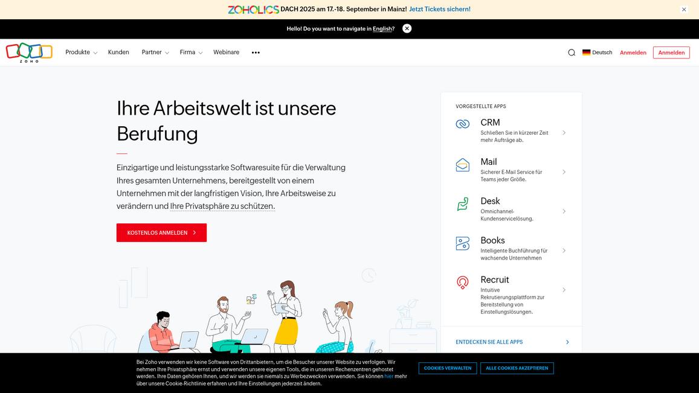
Task: Close the English navigation prompt
Action: tap(407, 28)
